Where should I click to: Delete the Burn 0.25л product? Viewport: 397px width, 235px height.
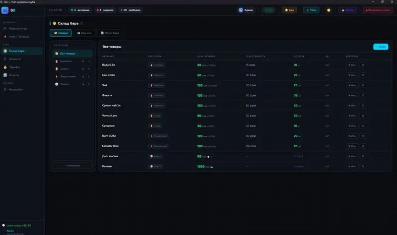[x=363, y=136]
